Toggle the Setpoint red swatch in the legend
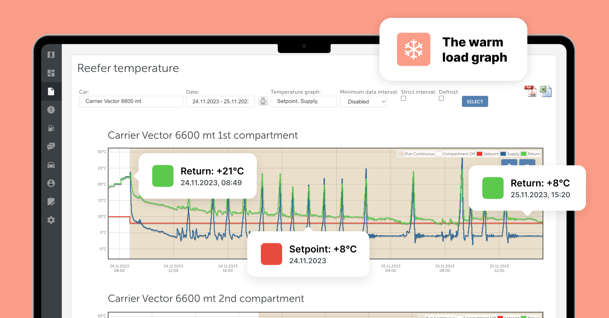The width and height of the screenshot is (609, 318). (479, 154)
